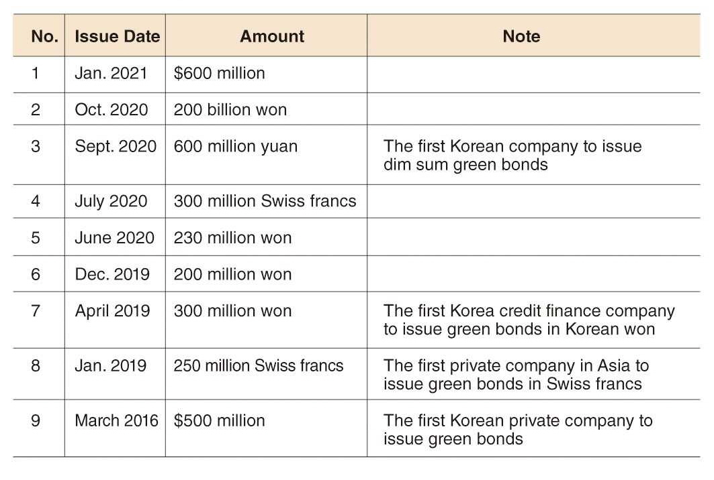Click the 'July 2020' date cell
Screen dimensions: 714x480
(x=111, y=201)
